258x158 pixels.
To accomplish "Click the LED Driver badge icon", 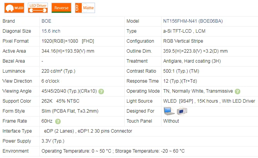I will pos(38,8).
